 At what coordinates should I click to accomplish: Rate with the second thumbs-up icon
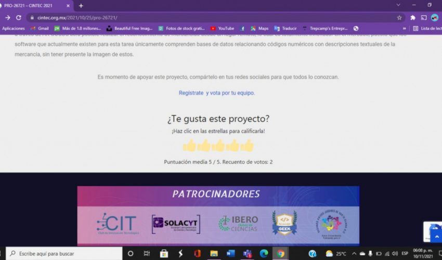[204, 146]
